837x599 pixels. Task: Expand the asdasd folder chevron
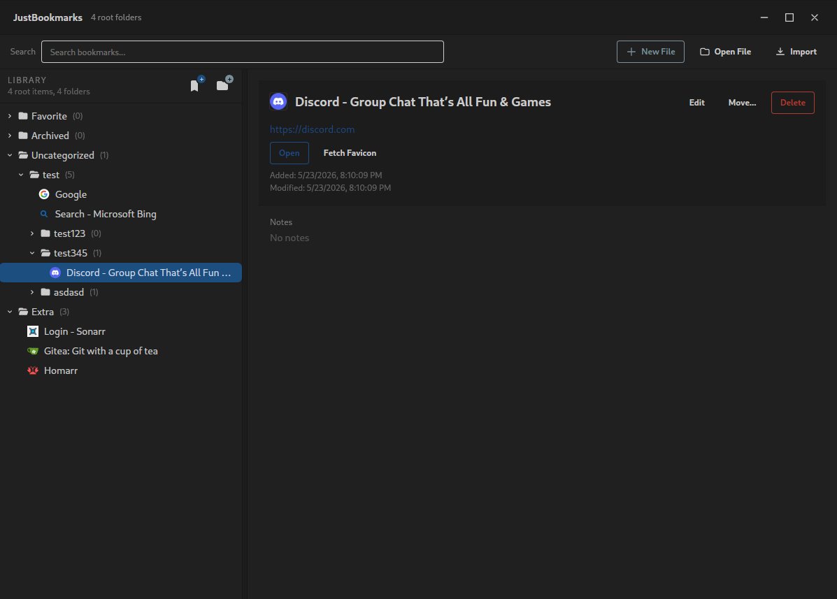point(32,291)
